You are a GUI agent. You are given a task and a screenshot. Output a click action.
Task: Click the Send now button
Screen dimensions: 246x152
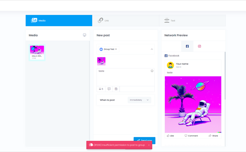click(145, 140)
